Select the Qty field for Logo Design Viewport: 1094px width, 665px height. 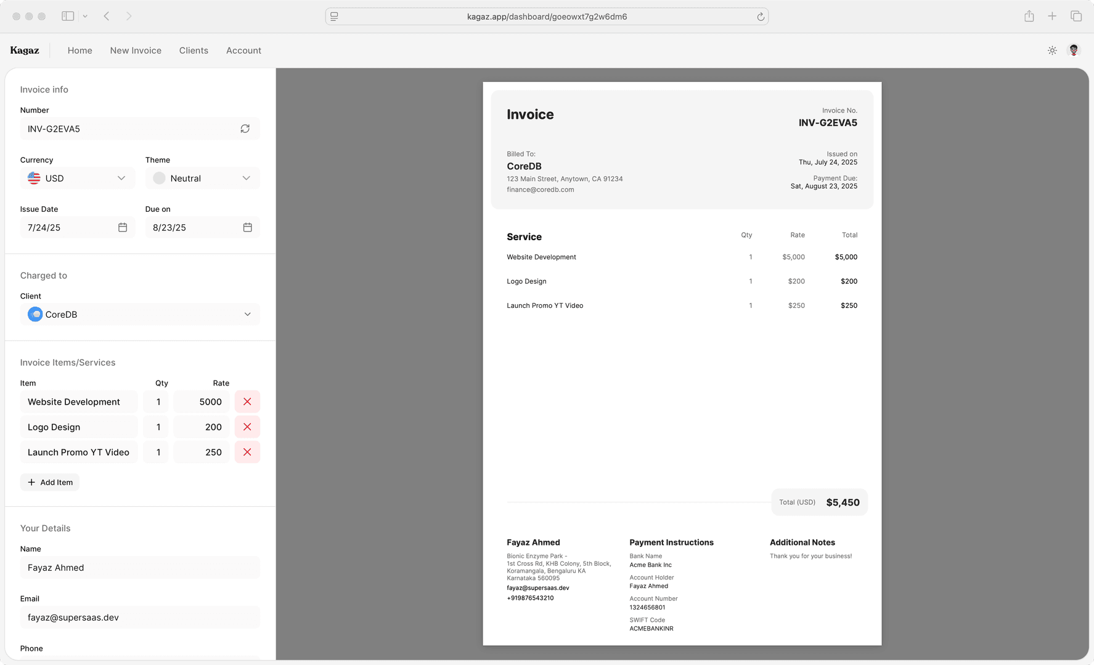coord(156,427)
